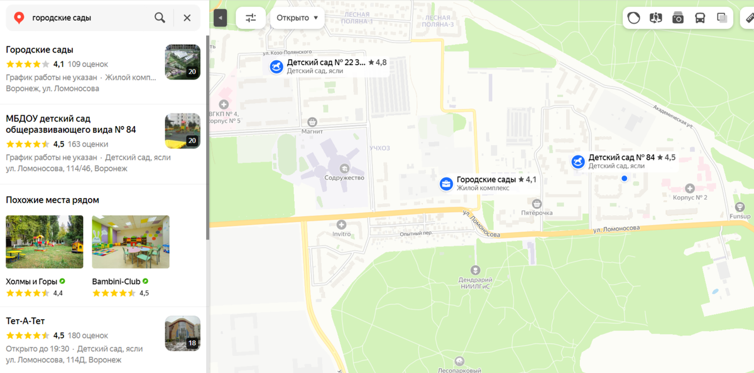Screen dimensions: 754x373
Task: Enable street panoramas icon
Action: click(x=656, y=18)
